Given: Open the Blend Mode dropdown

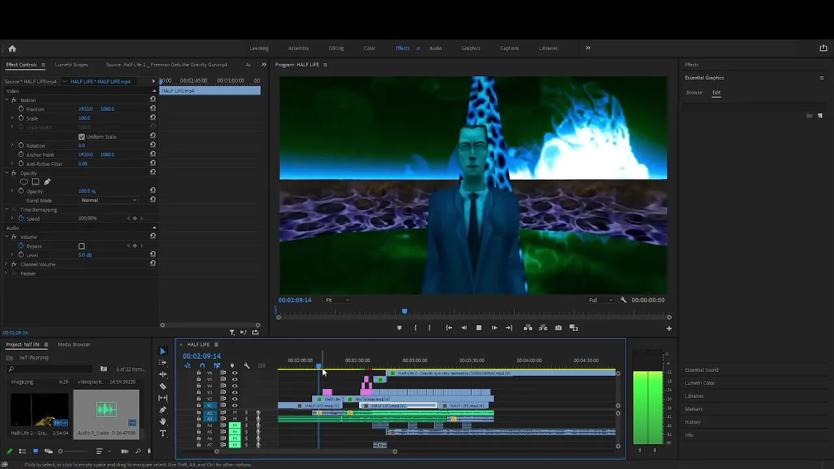Looking at the screenshot, I should [109, 200].
